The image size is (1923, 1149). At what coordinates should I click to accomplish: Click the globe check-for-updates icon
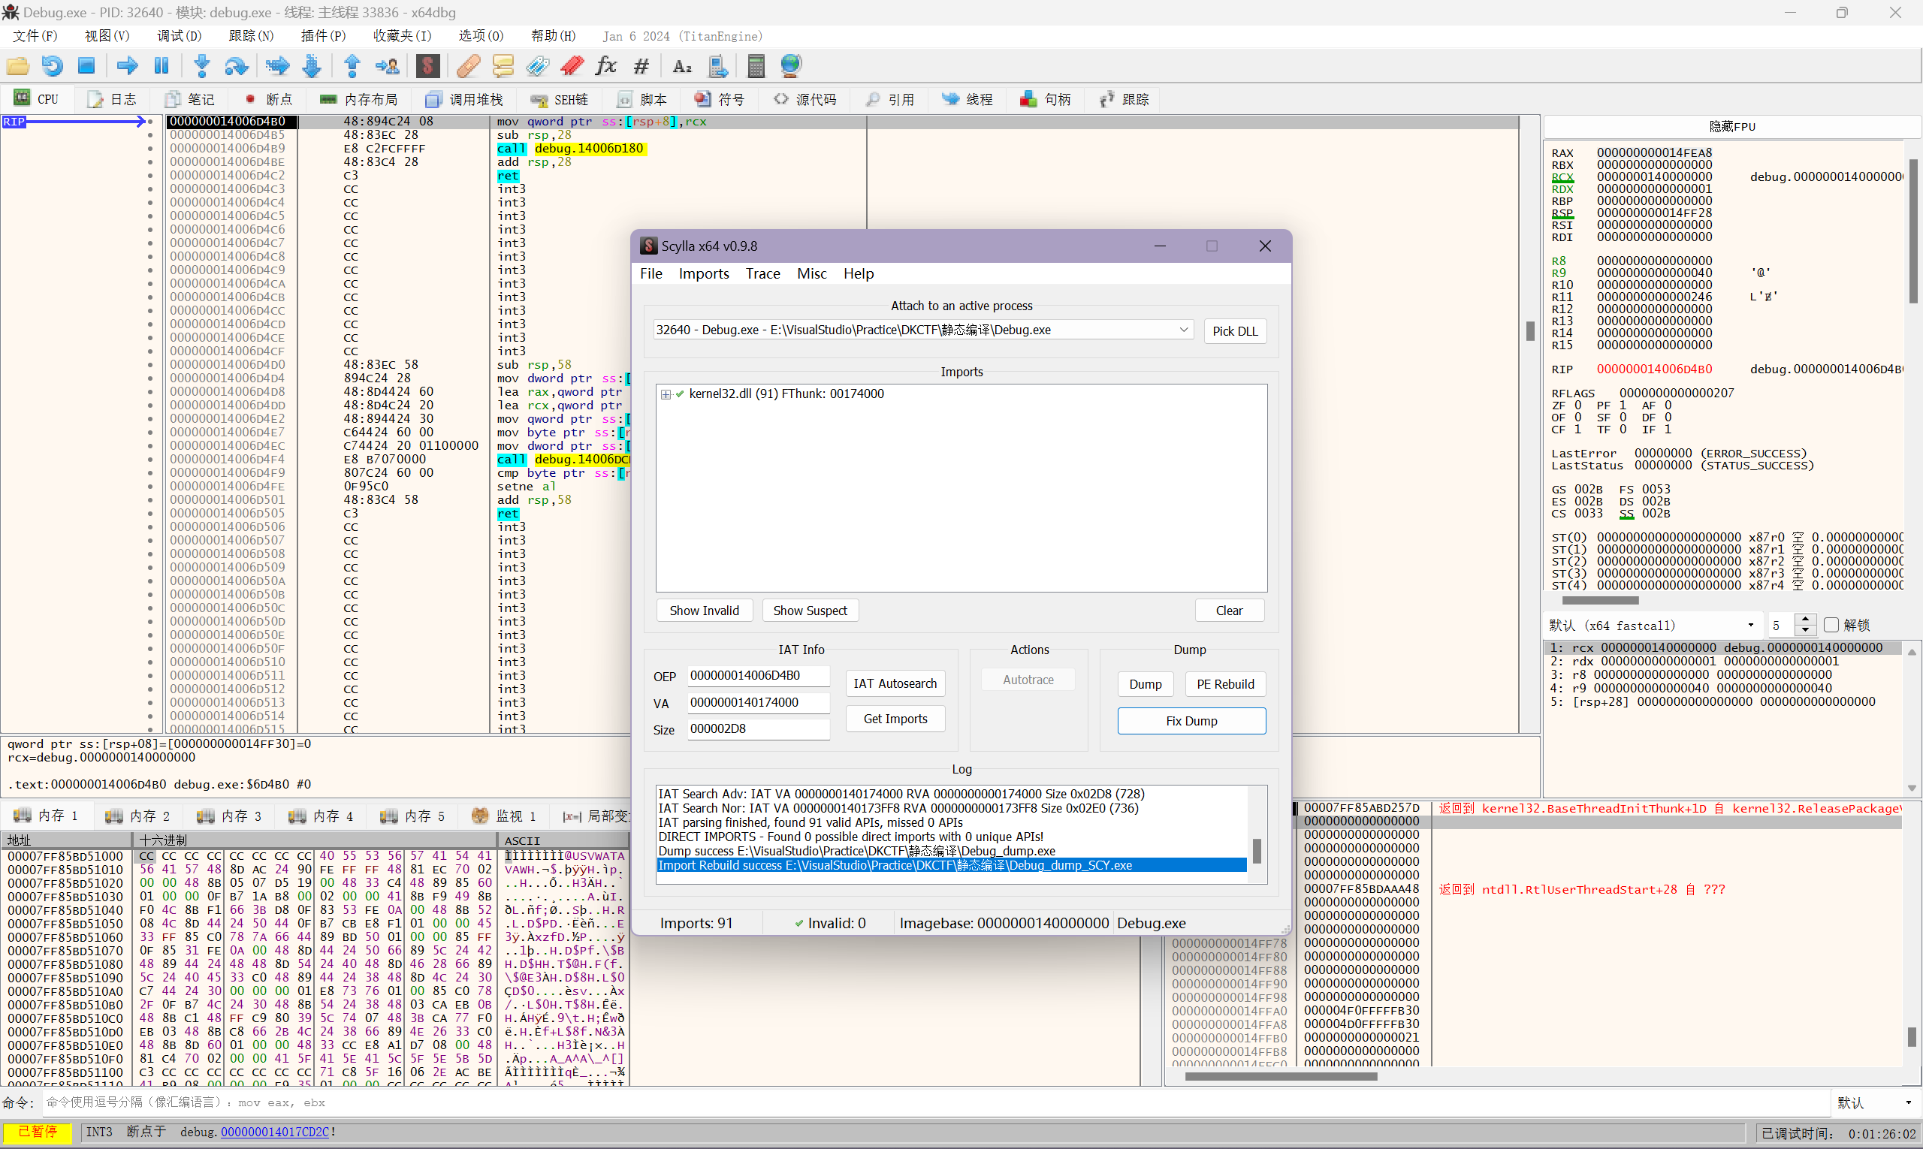click(x=791, y=66)
